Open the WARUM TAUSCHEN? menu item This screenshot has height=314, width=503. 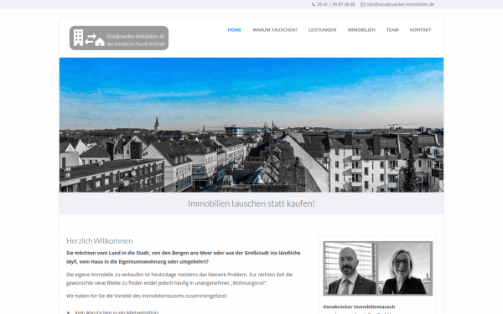(275, 30)
